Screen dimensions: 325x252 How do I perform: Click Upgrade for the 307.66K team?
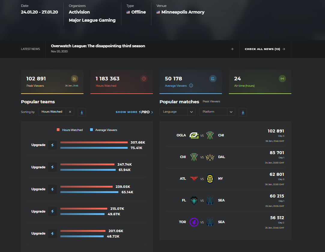[38, 145]
